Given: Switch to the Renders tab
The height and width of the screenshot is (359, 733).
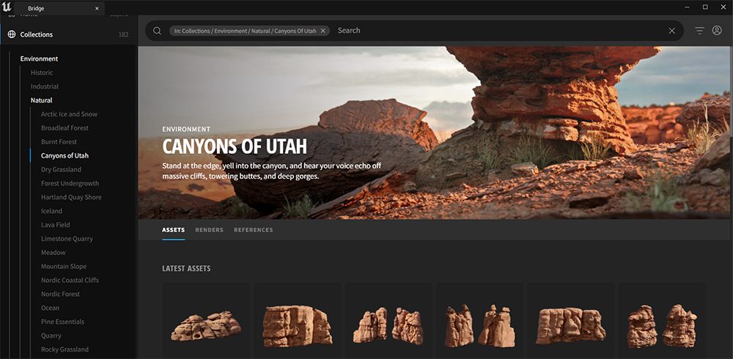Looking at the screenshot, I should tap(209, 230).
